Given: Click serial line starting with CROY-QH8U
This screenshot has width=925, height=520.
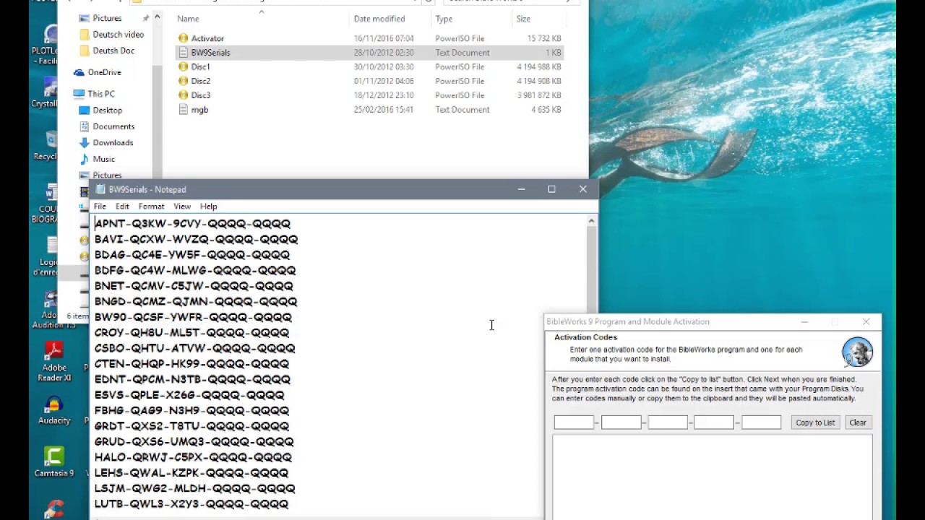Looking at the screenshot, I should (x=192, y=333).
